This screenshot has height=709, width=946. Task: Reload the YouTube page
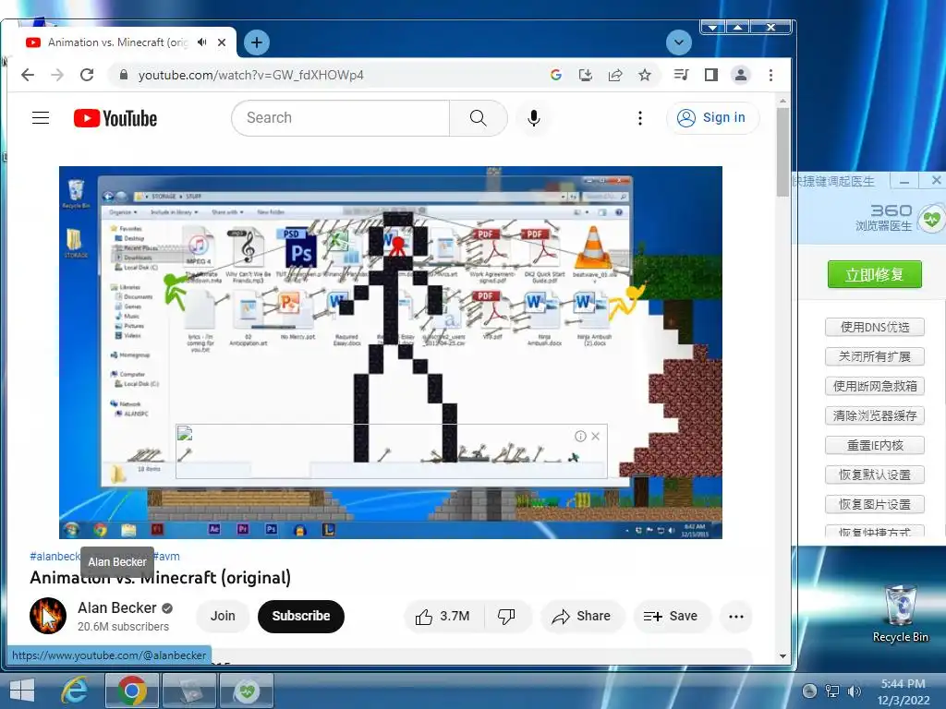coord(87,75)
